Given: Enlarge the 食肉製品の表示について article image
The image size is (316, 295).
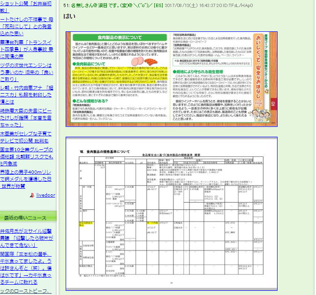Looking at the screenshot, I should (172, 79).
